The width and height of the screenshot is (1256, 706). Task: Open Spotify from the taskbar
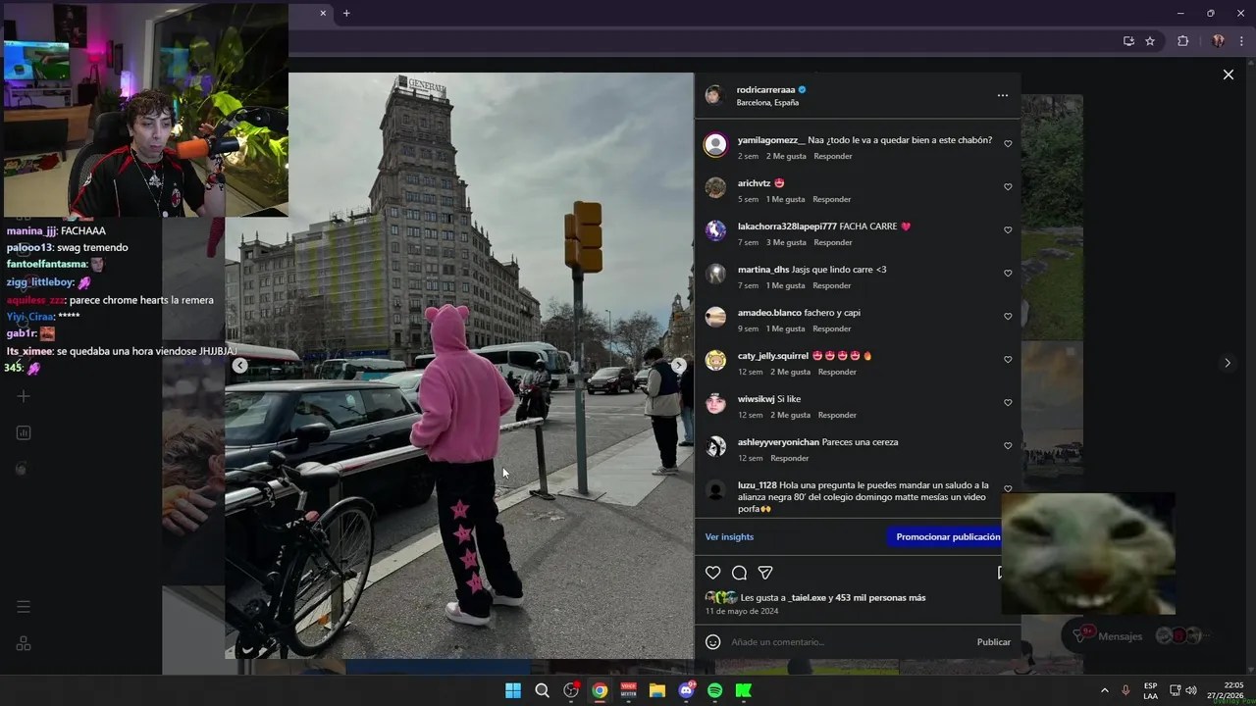(x=715, y=690)
